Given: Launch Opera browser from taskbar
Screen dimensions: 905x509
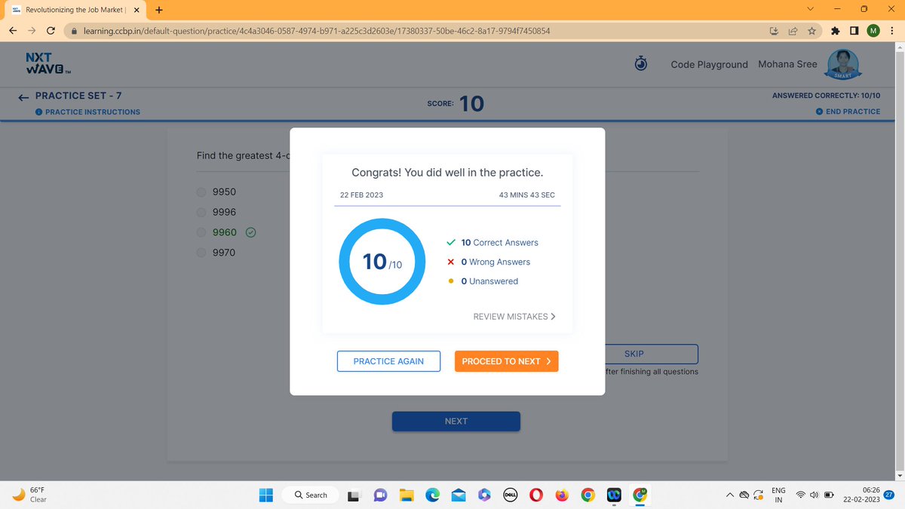Looking at the screenshot, I should coord(535,495).
